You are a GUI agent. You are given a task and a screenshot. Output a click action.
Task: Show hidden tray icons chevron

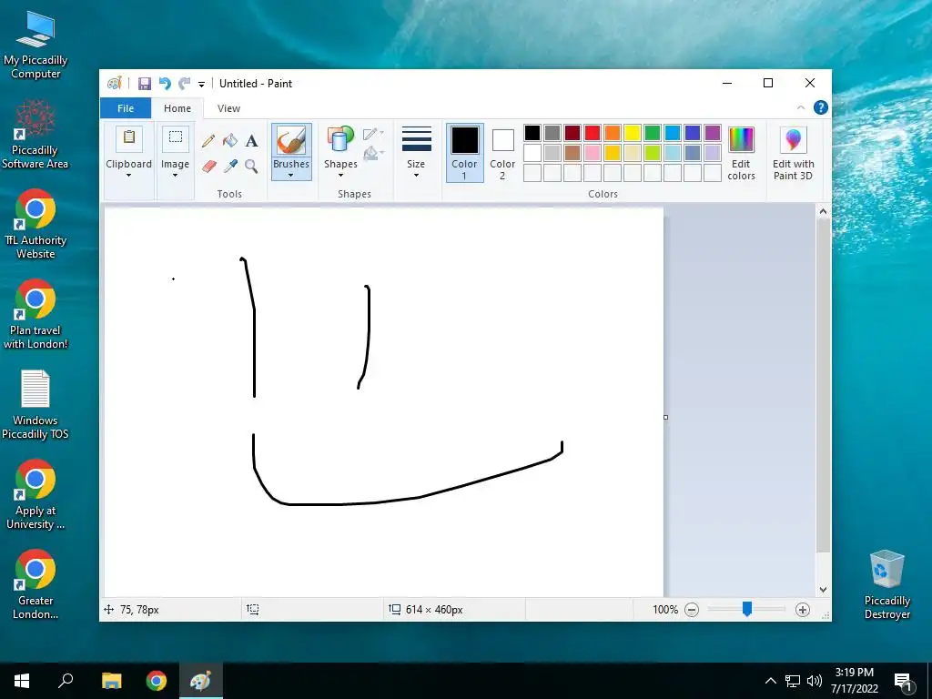(770, 681)
